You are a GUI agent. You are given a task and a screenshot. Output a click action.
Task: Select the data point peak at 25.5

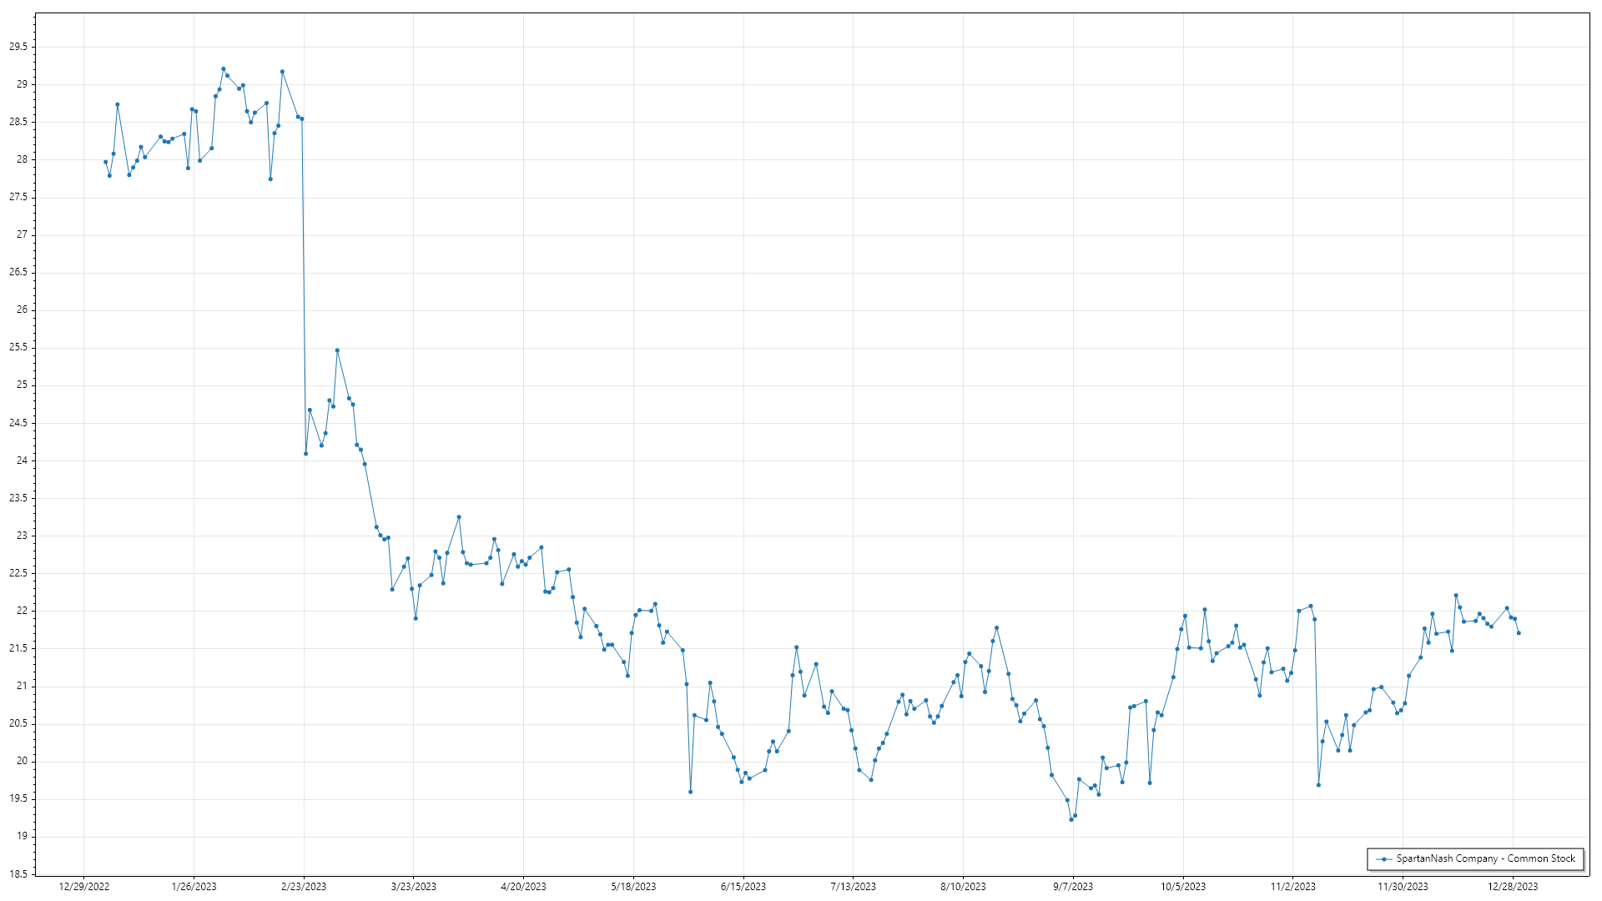[337, 350]
